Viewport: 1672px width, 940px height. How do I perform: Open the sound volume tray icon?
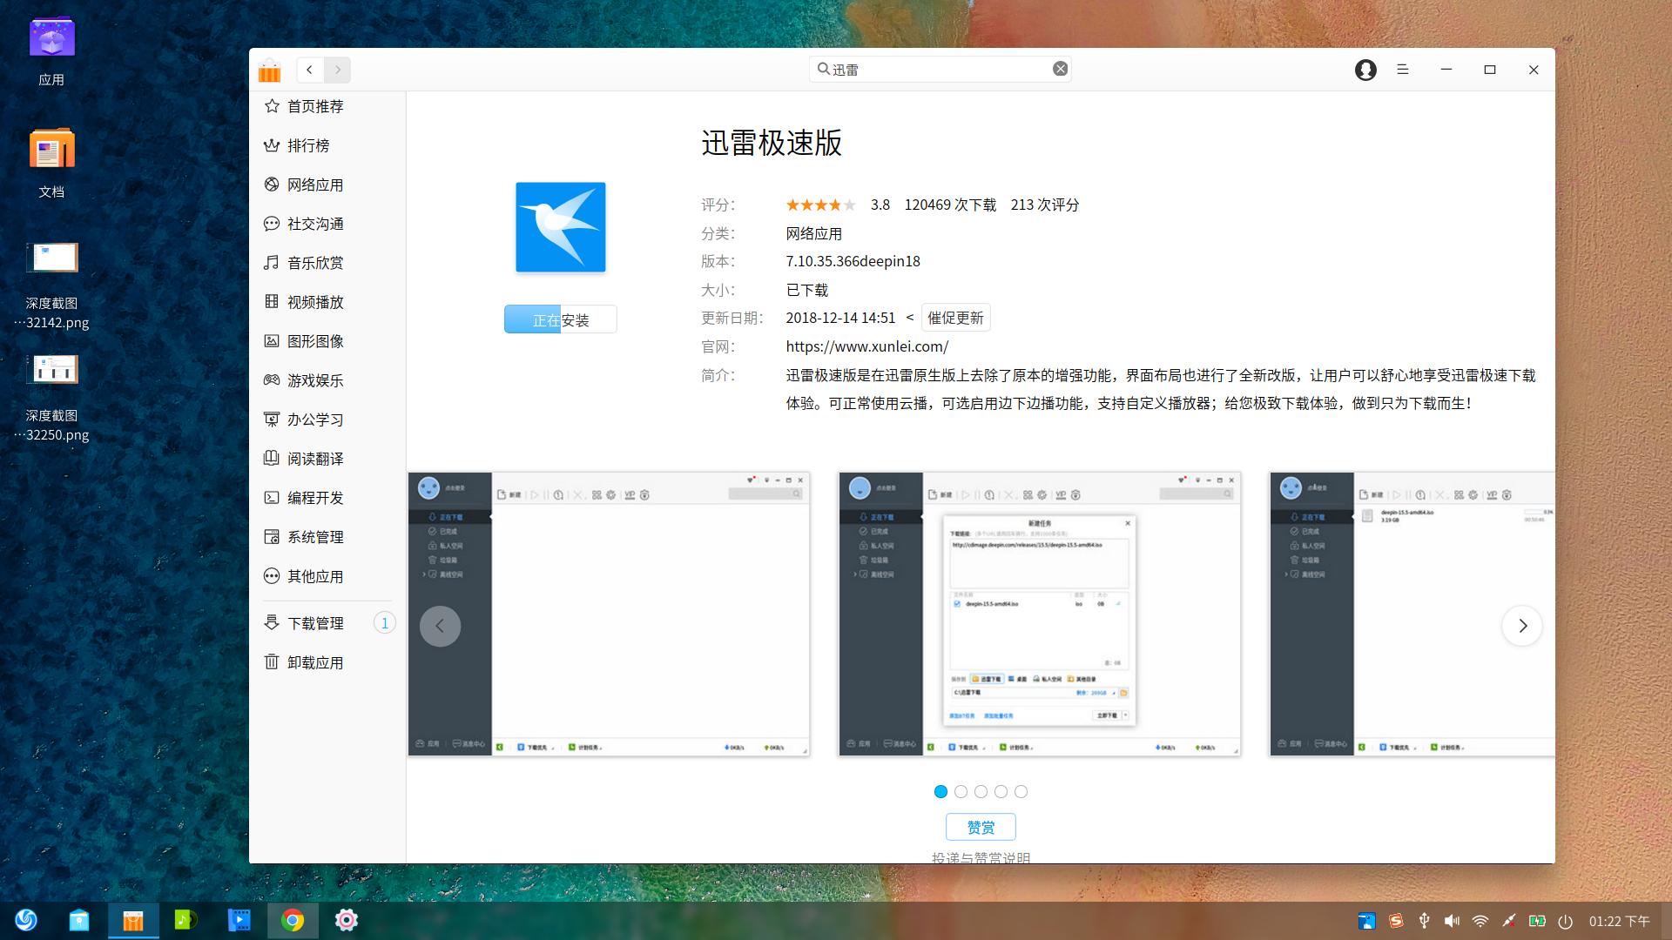[1452, 920]
